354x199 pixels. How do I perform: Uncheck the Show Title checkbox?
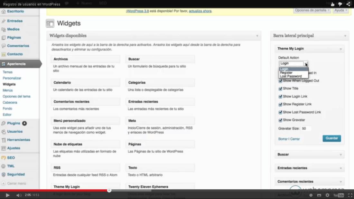tap(280, 89)
